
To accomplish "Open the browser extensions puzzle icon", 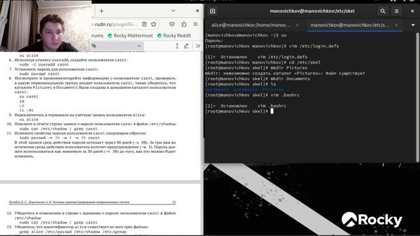I will pyautogui.click(x=184, y=24).
